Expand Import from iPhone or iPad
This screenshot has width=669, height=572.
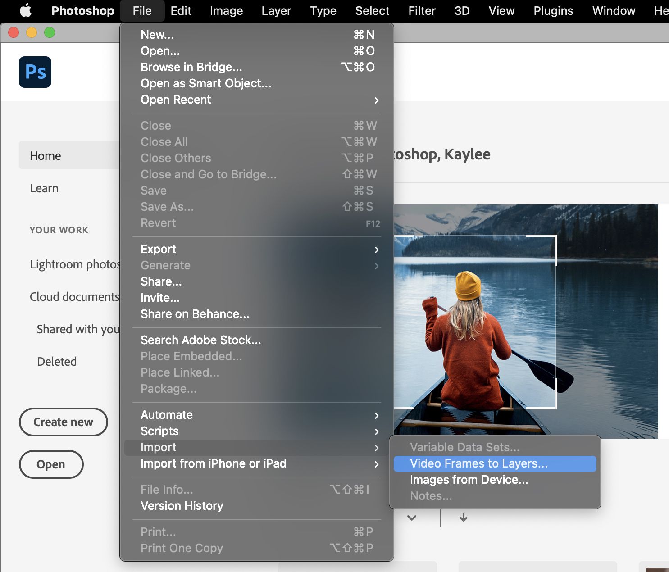(257, 463)
